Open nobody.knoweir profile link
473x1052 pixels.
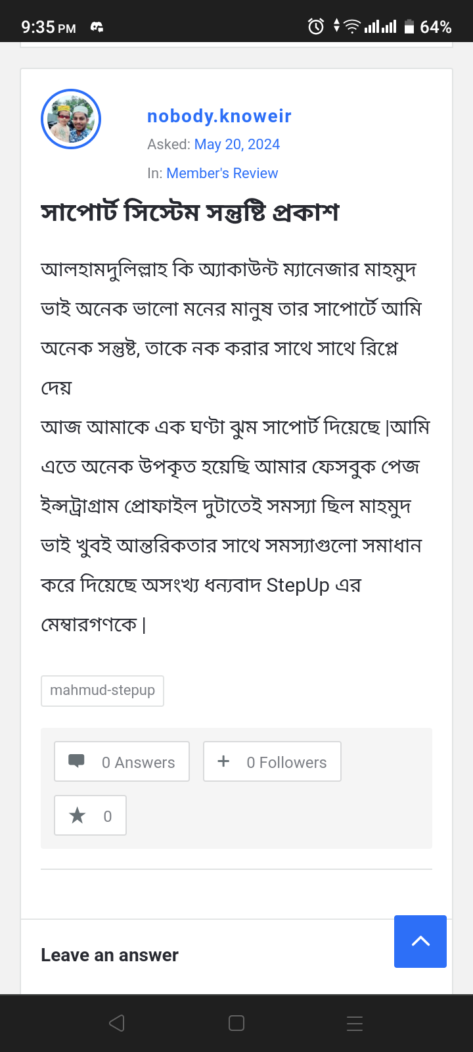[x=219, y=116]
